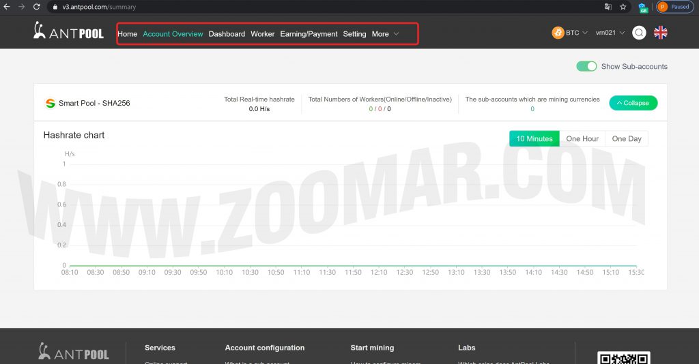Open the translate page icon
Image resolution: width=699 pixels, height=364 pixels.
pyautogui.click(x=608, y=7)
